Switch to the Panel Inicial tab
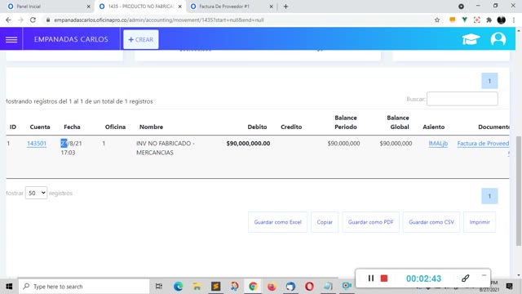The width and height of the screenshot is (522, 294). coord(48,7)
